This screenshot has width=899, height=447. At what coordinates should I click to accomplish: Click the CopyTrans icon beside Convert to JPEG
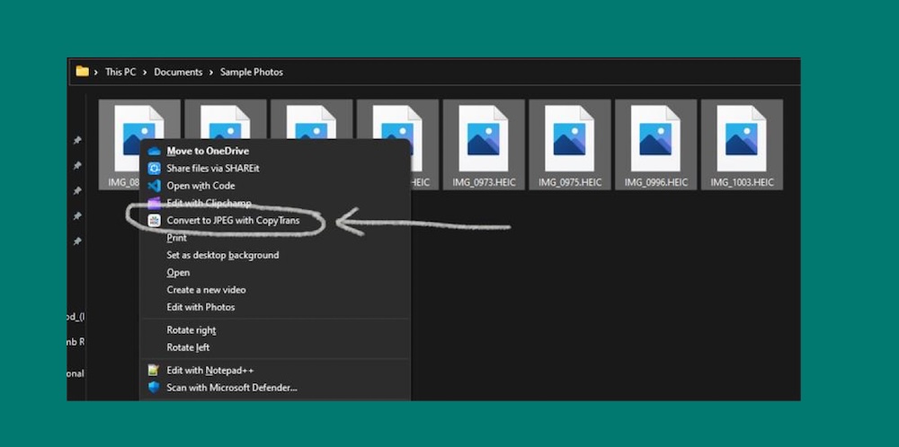[x=154, y=221]
